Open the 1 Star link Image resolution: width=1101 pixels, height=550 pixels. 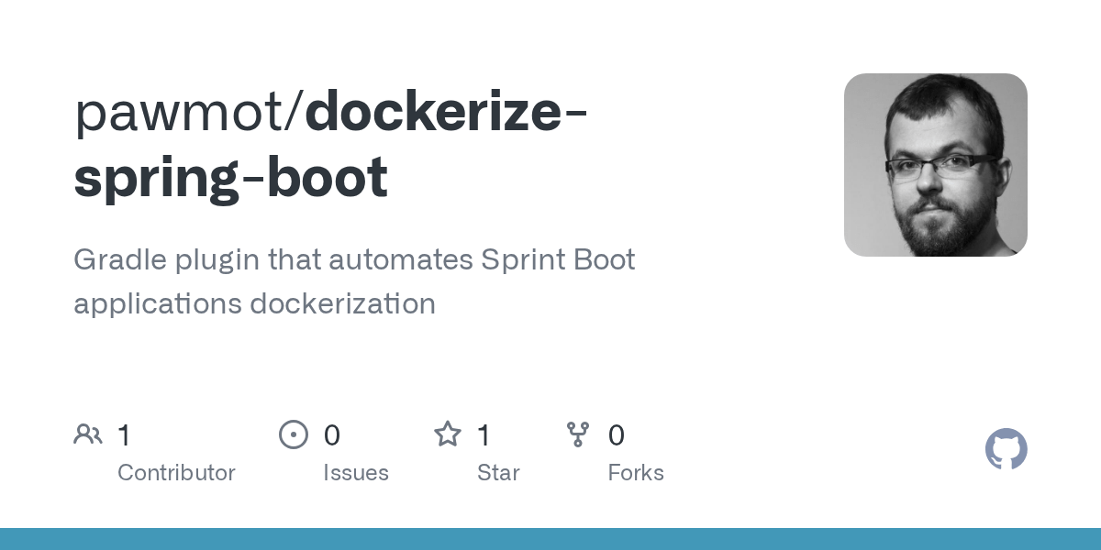coord(483,434)
